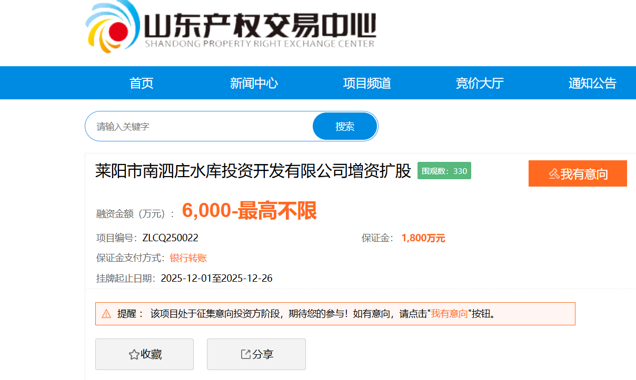Screen dimensions: 636x380
Task: Click the star icon beside 收藏
Action: pos(134,355)
